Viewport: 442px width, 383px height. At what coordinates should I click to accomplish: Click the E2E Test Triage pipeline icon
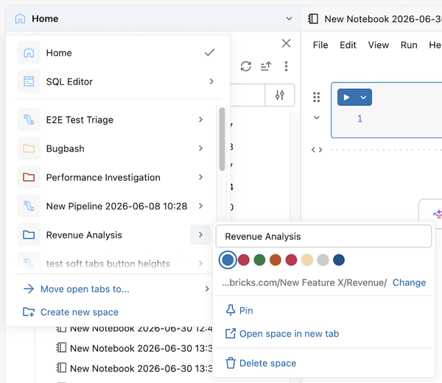click(x=29, y=120)
